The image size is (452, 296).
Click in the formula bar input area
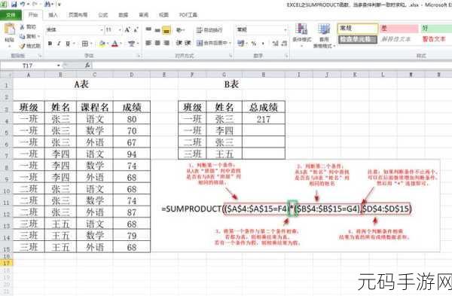(273, 66)
